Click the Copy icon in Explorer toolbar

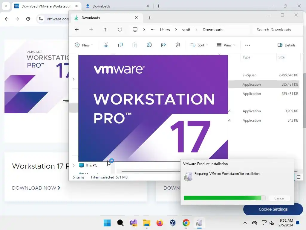coord(120,45)
